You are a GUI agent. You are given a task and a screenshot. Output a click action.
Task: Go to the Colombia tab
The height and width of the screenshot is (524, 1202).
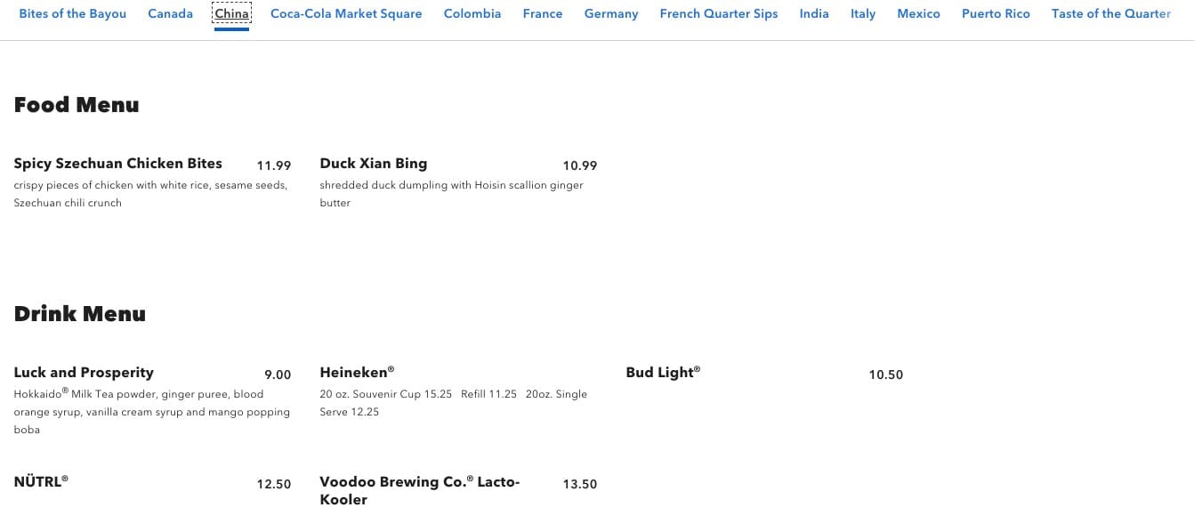click(x=472, y=14)
